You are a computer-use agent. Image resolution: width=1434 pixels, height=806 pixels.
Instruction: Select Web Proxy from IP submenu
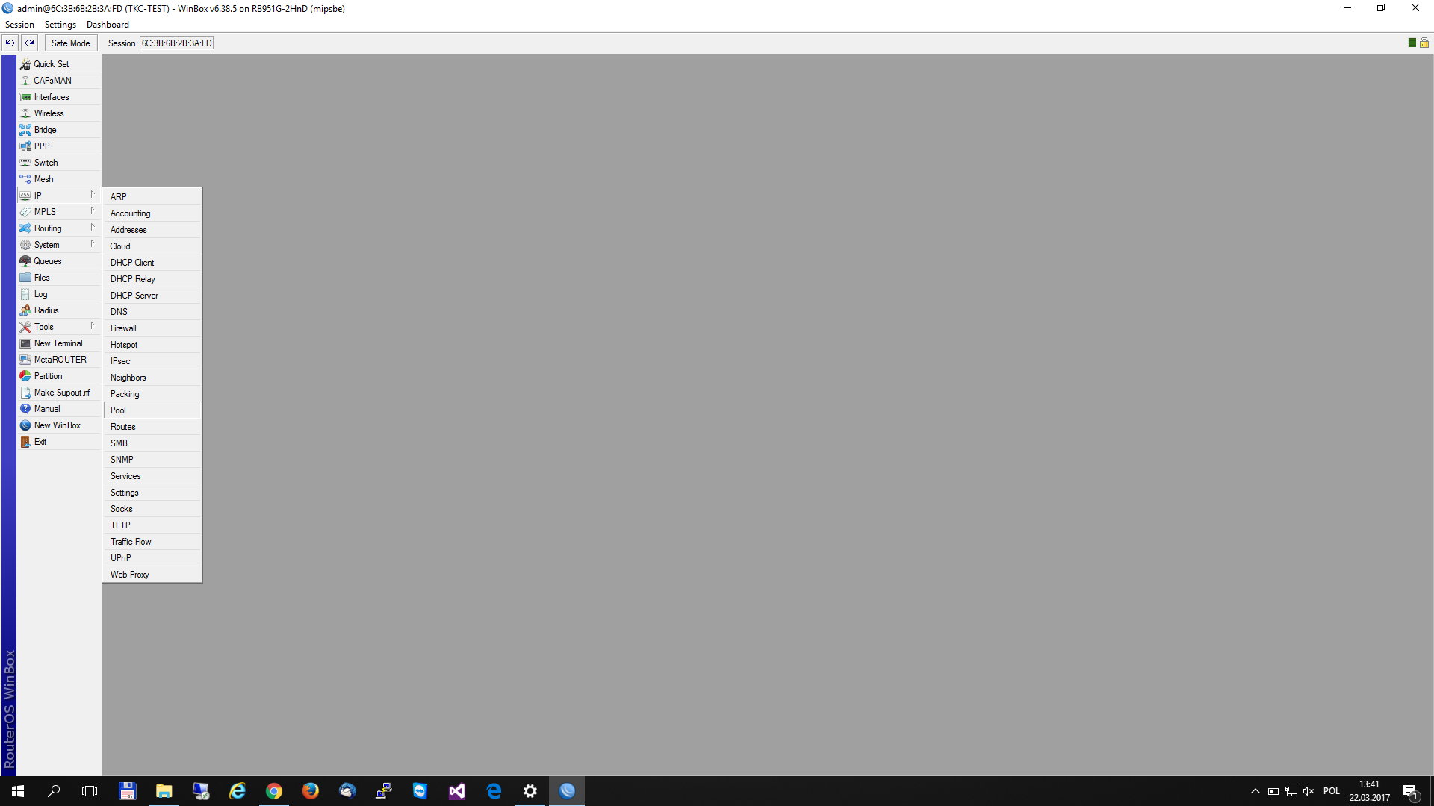point(152,575)
